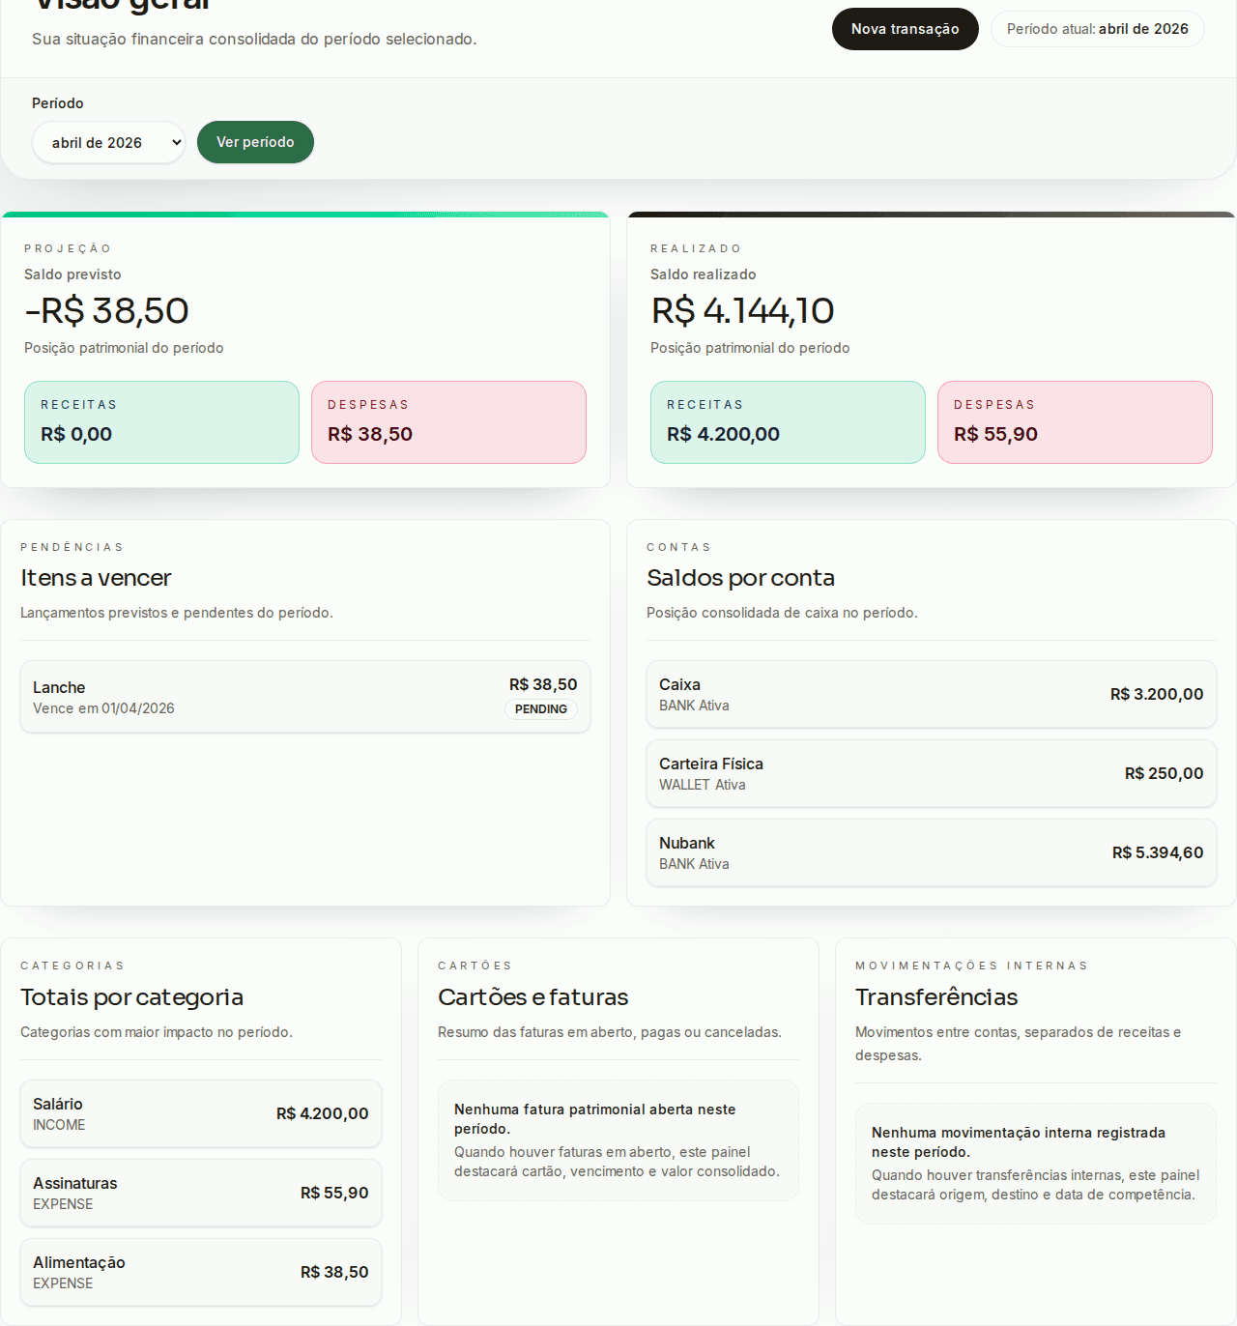Click Despesas R$ 55,90 under Realizado
This screenshot has width=1237, height=1326.
[x=1075, y=421]
